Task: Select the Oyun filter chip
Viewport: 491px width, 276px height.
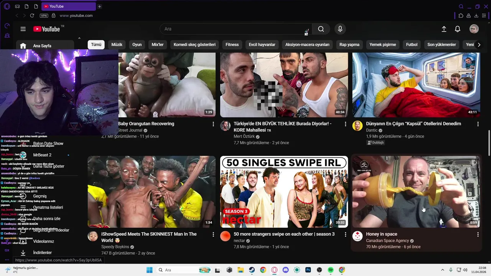Action: (x=137, y=45)
